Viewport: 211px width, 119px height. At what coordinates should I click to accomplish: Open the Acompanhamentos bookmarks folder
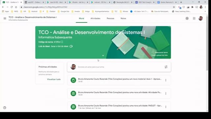pyautogui.click(x=101, y=12)
